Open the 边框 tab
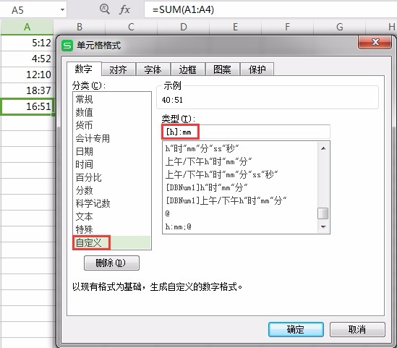Viewport: 397px width, 348px height. point(187,69)
